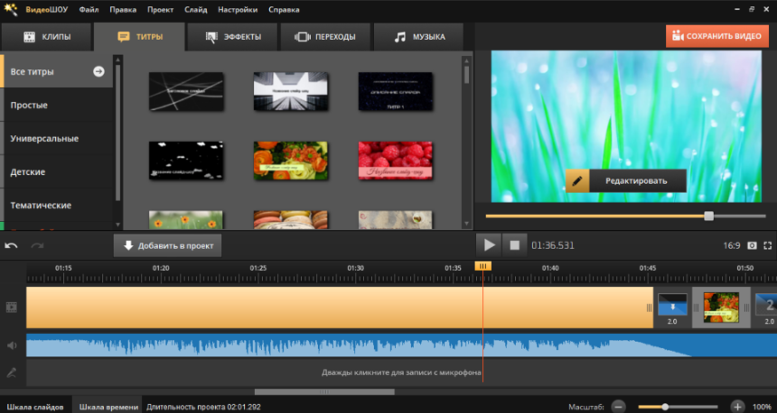This screenshot has width=777, height=413.
Task: Click the audio track speaker icon
Action: click(12, 345)
